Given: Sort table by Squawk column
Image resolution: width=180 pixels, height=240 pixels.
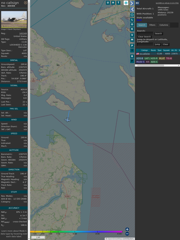Looking at the screenshot, I should click(166, 50).
